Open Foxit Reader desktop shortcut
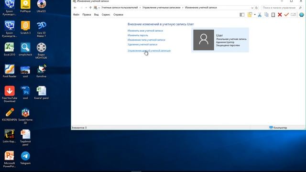Image resolution: width=306 pixels, height=172 pixels. click(x=10, y=71)
